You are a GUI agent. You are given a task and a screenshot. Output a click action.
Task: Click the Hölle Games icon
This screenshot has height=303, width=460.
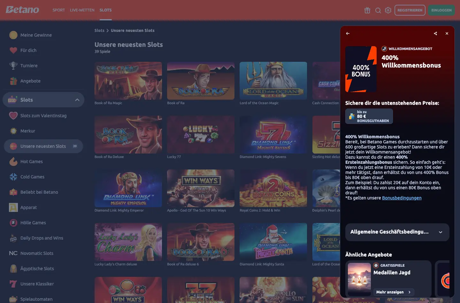pos(13,223)
